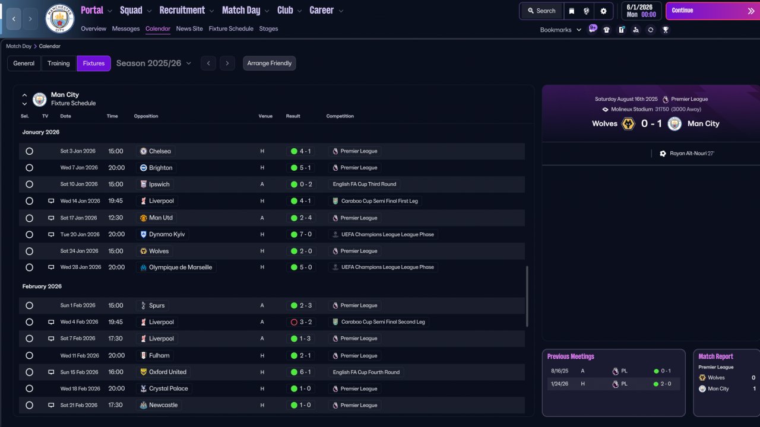Viewport: 760px width, 427px height.
Task: Click the Wolves crest in the match header
Action: (x=628, y=123)
